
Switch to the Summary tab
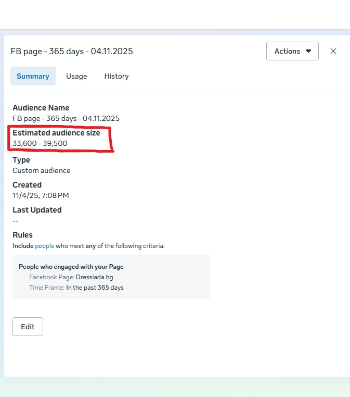point(33,76)
